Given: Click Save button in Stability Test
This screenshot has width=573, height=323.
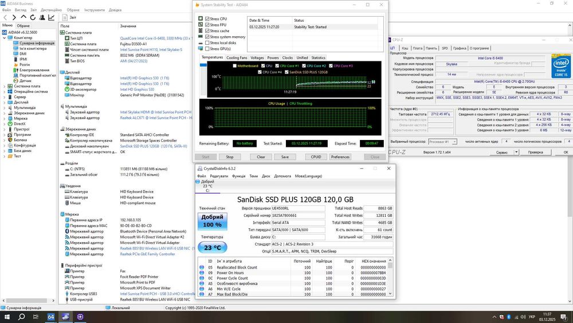Looking at the screenshot, I should 285,157.
